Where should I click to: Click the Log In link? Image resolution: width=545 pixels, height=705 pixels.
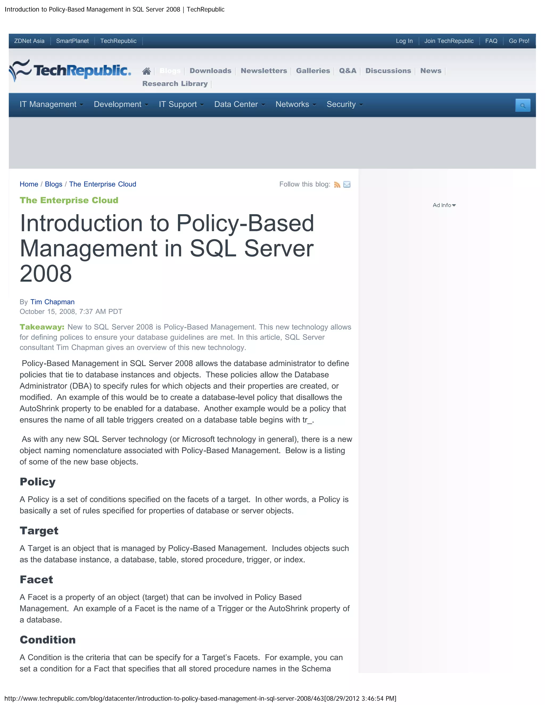pyautogui.click(x=404, y=41)
